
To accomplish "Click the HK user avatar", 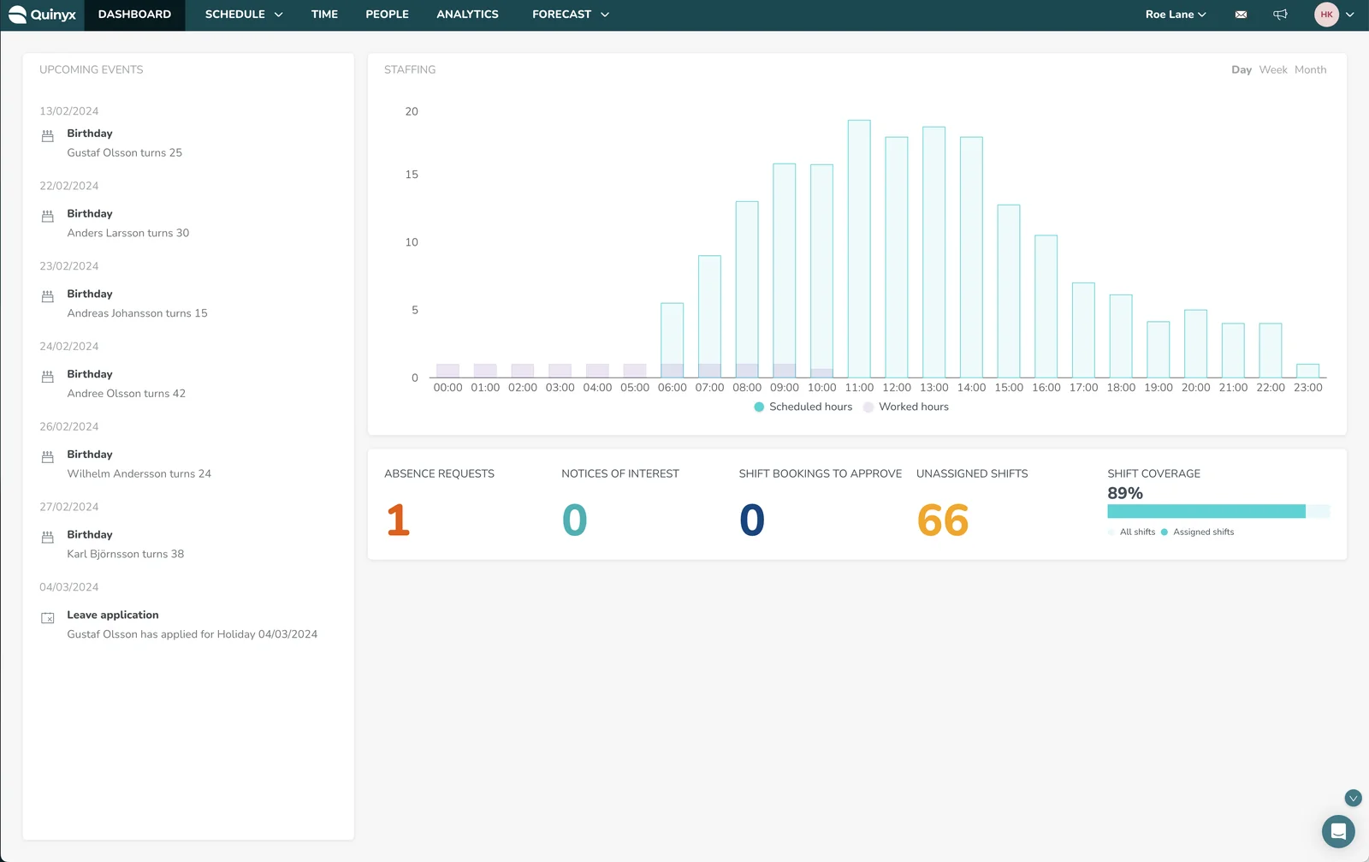I will 1326,15.
